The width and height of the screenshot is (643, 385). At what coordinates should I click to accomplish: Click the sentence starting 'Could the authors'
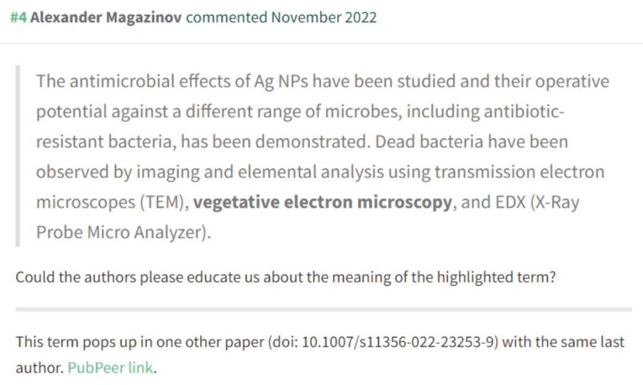click(286, 277)
